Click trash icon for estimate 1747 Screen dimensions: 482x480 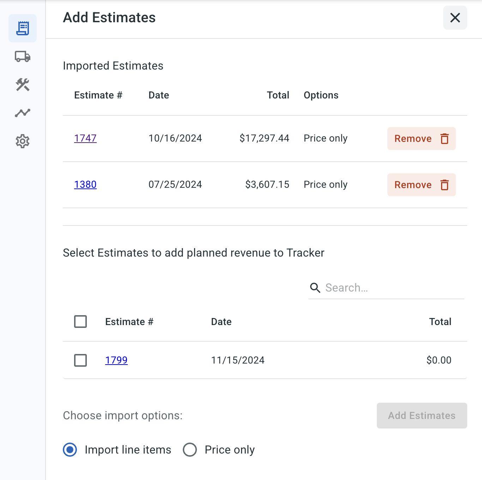point(445,139)
